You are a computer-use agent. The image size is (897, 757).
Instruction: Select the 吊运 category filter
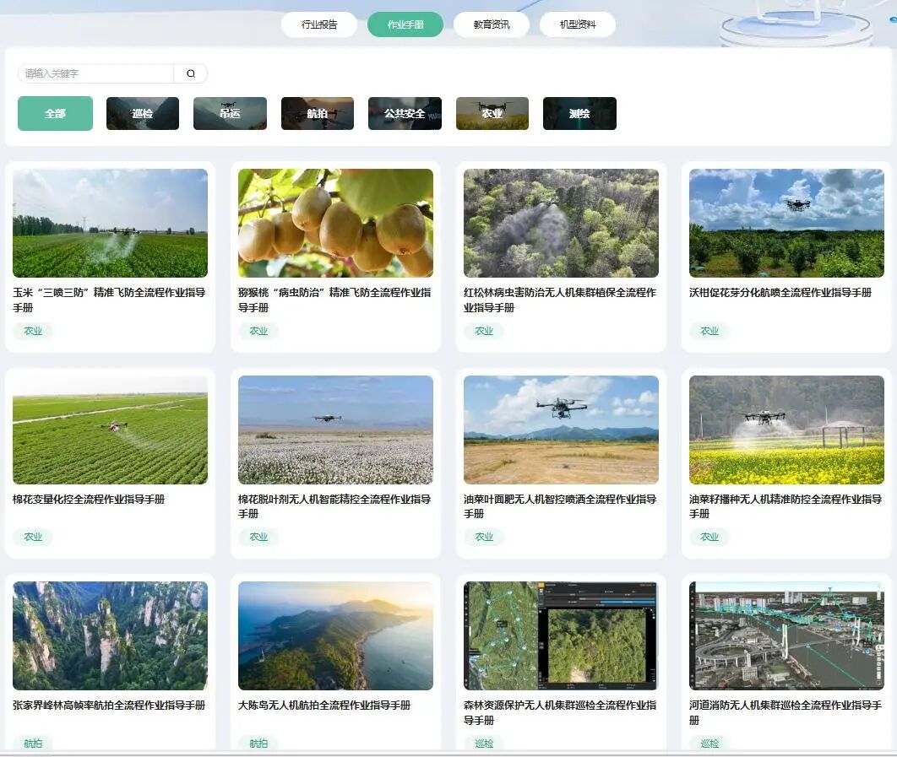(x=230, y=114)
